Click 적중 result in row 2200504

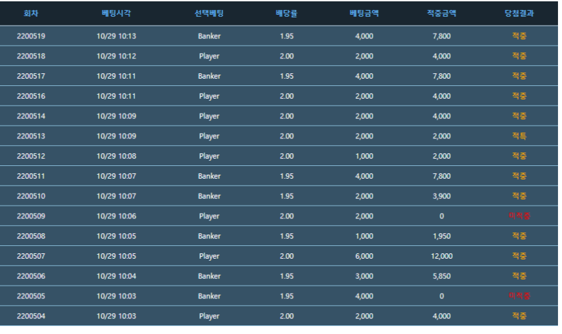click(x=520, y=317)
